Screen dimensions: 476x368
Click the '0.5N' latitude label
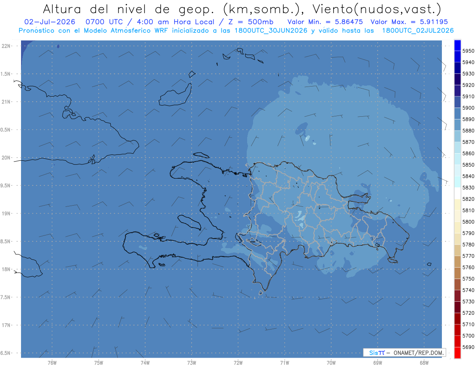[x=6, y=130]
